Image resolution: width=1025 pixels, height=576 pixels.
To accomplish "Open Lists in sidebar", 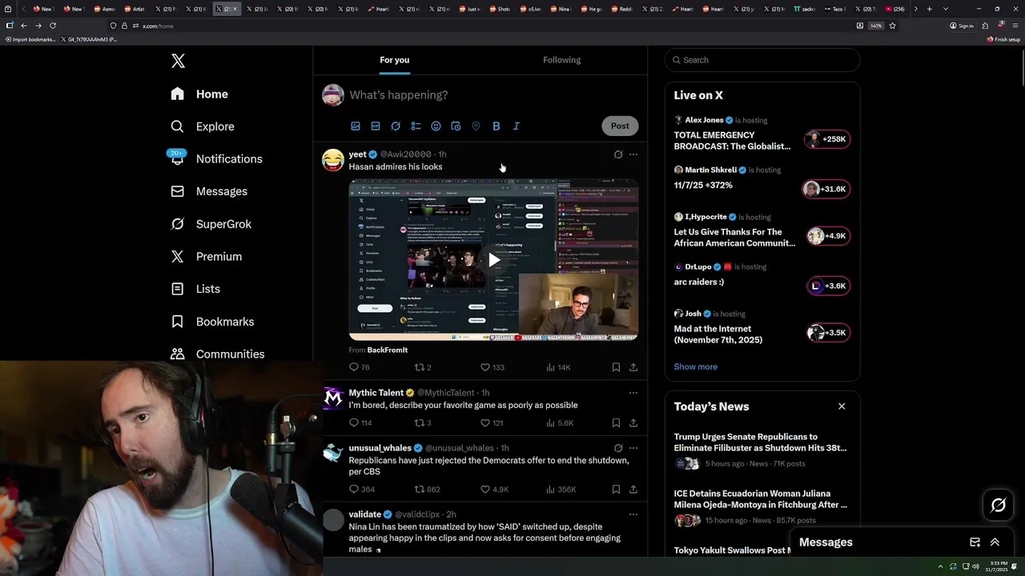I will 195,289.
